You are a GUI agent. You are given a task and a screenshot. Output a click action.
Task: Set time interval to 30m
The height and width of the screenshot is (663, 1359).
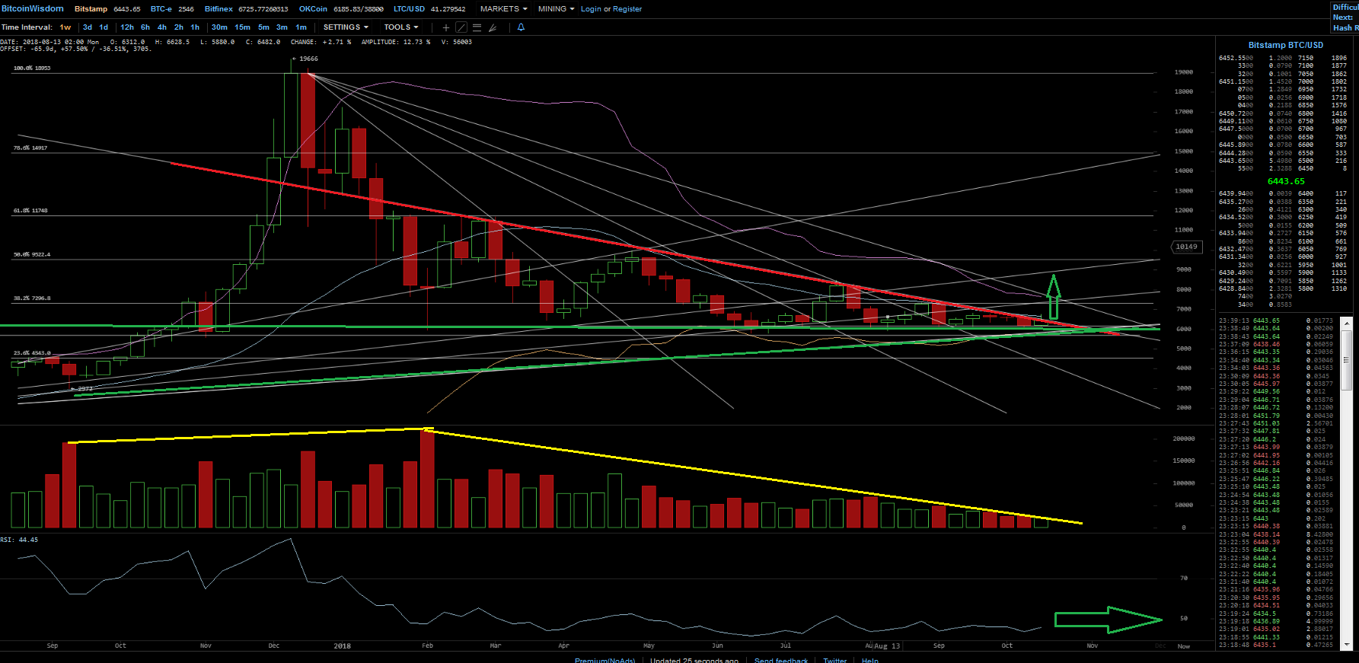tap(219, 27)
